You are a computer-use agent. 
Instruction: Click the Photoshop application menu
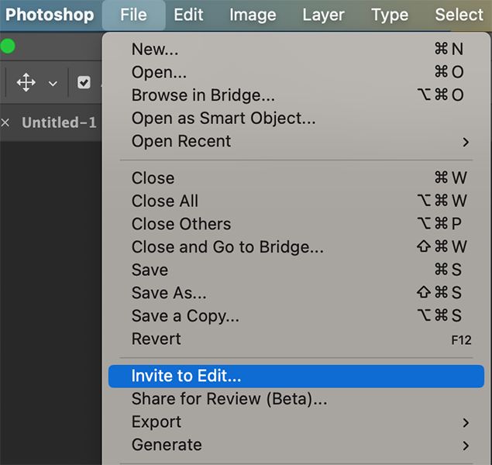pyautogui.click(x=50, y=15)
